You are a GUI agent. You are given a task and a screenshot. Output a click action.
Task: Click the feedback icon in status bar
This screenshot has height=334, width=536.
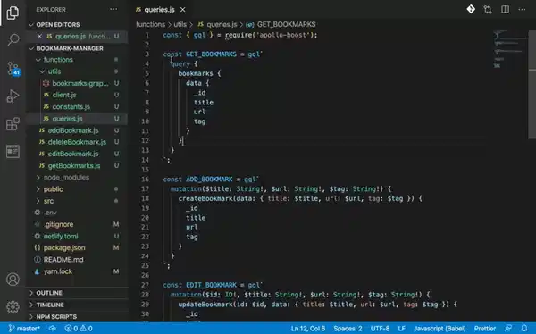(x=508, y=329)
